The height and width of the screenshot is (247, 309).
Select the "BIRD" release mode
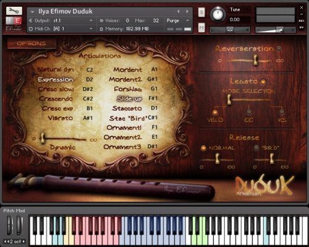coord(256,147)
